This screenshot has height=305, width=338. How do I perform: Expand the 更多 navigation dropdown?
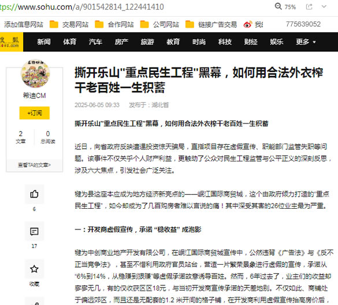coord(306,42)
